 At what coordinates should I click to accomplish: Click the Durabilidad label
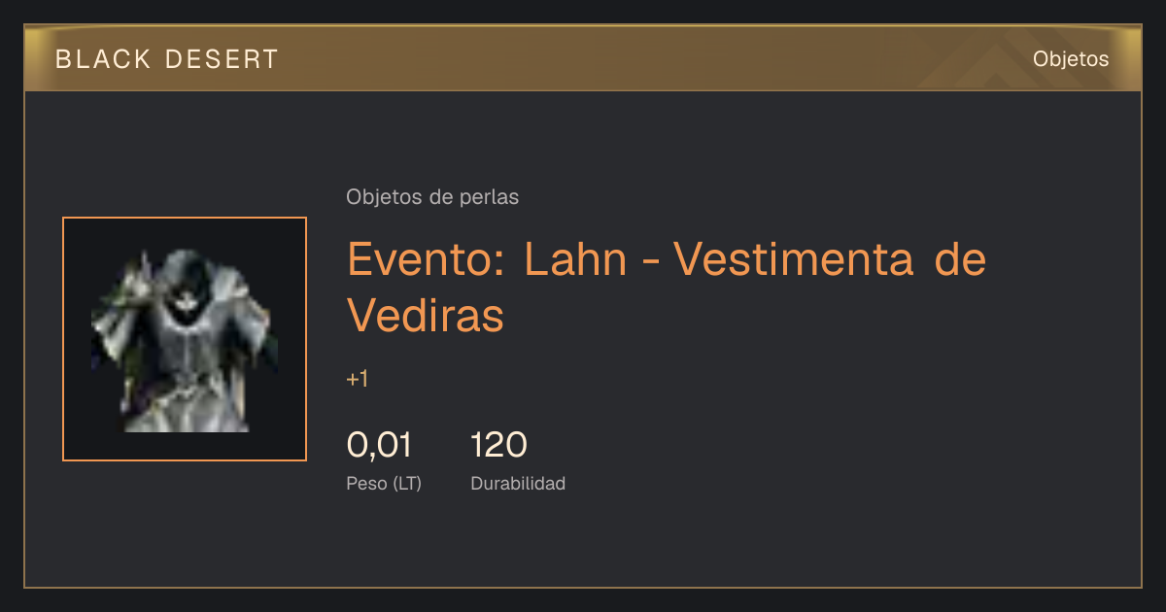pyautogui.click(x=518, y=483)
